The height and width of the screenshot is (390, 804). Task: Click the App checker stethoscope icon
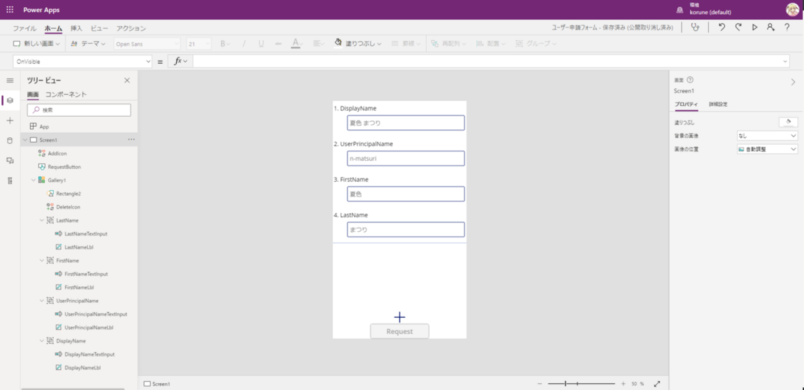coord(695,27)
